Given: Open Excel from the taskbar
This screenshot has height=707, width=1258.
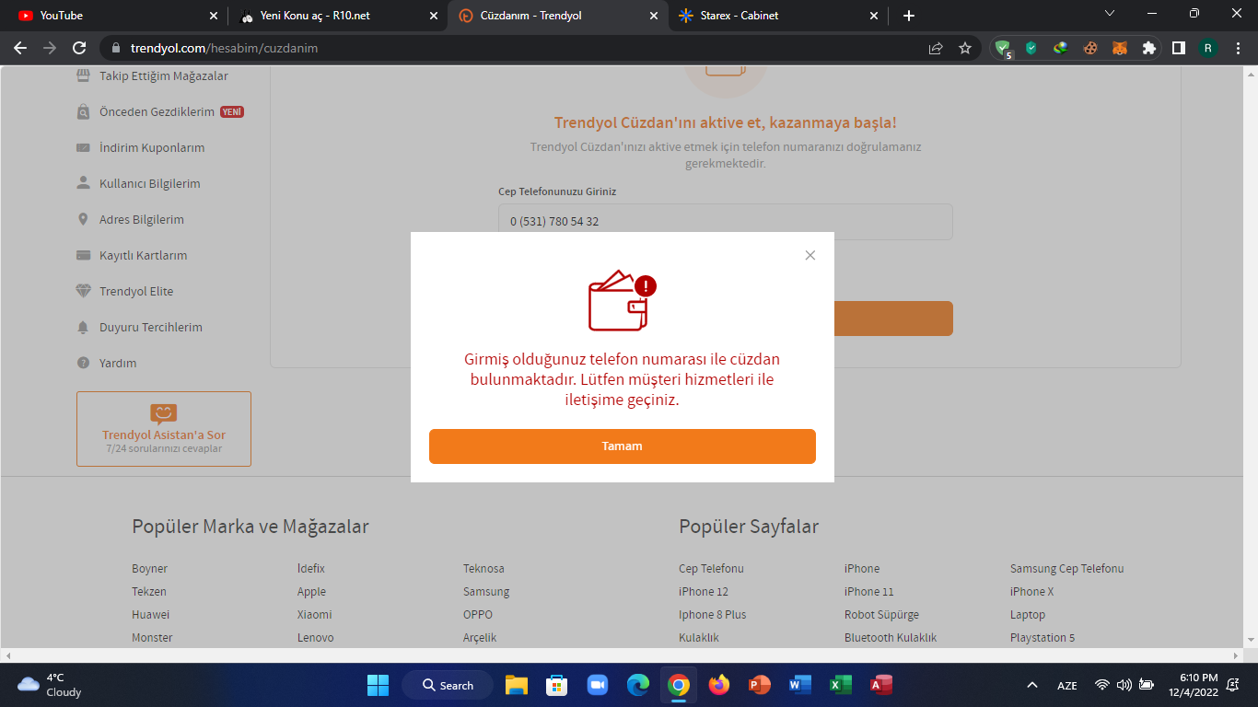Looking at the screenshot, I should 841,685.
